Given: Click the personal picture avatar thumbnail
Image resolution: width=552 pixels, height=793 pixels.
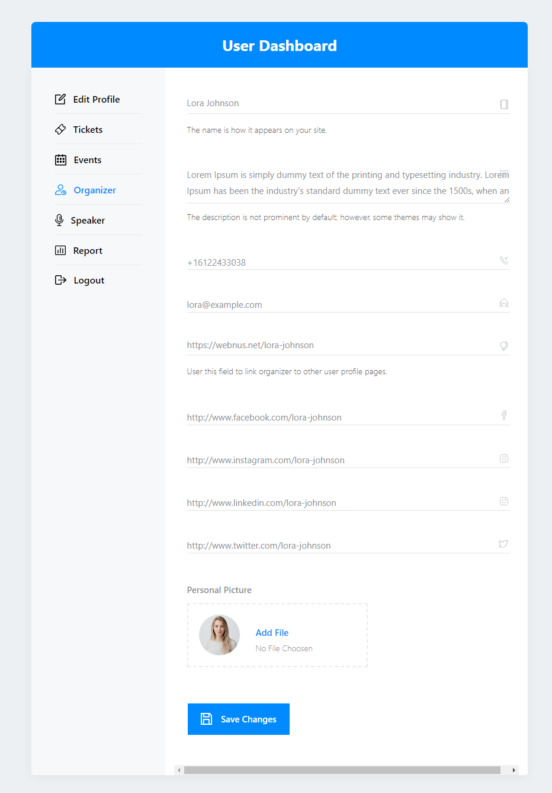Looking at the screenshot, I should (x=219, y=635).
